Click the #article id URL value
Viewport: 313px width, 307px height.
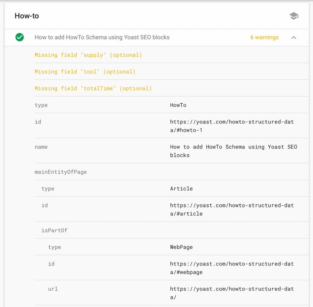click(231, 209)
